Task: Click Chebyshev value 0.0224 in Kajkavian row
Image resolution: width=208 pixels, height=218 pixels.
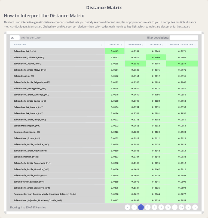Action: [156, 200]
